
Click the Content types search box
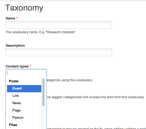point(26,73)
